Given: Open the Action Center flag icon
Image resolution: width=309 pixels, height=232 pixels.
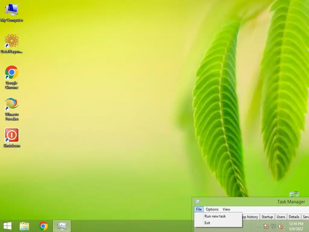Looking at the screenshot, I should [x=266, y=226].
